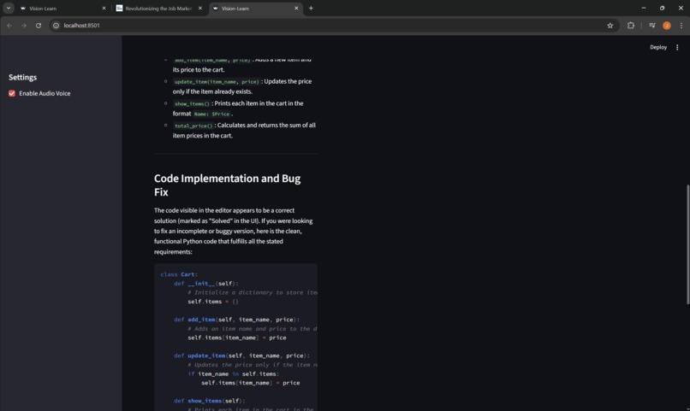
Task: Close the Revolutionizing the Job Market tab
Action: 200,8
